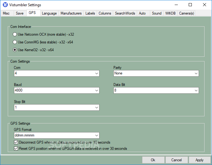The height and width of the screenshot is (165, 212).
Task: Open the Camera(s) tab
Action: 186,13
